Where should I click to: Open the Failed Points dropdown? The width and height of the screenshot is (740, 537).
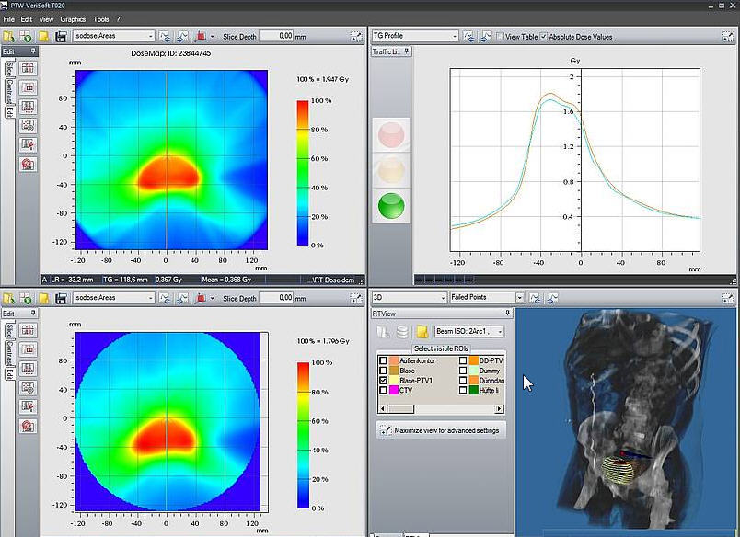(x=487, y=298)
